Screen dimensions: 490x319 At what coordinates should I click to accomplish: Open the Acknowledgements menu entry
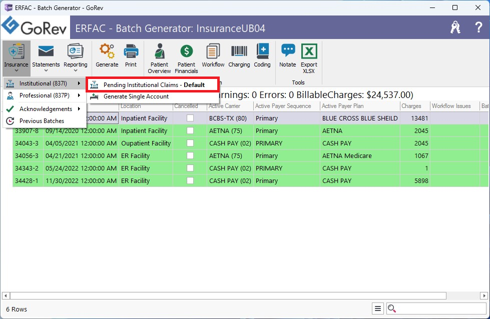(45, 108)
